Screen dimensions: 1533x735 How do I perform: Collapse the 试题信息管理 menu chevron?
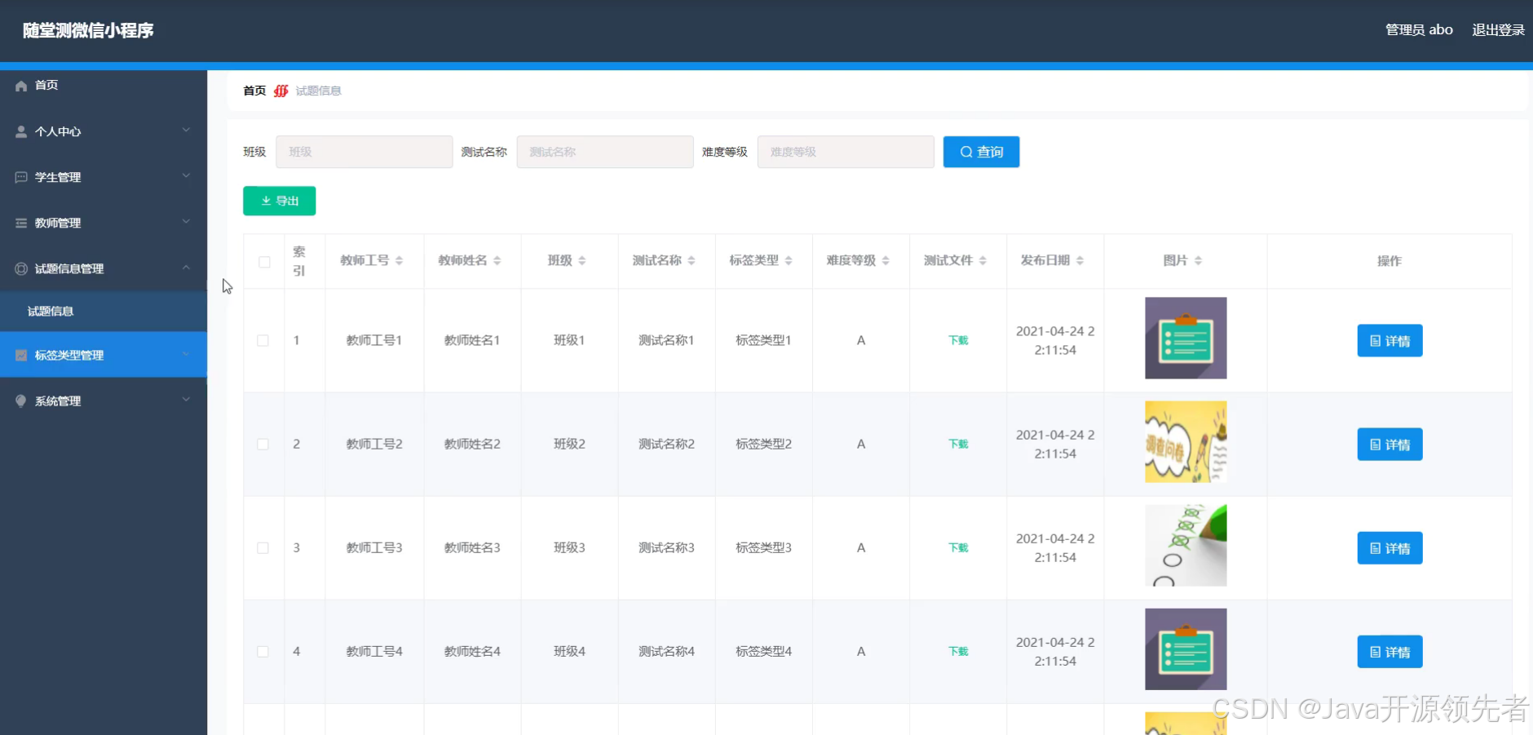pyautogui.click(x=186, y=268)
